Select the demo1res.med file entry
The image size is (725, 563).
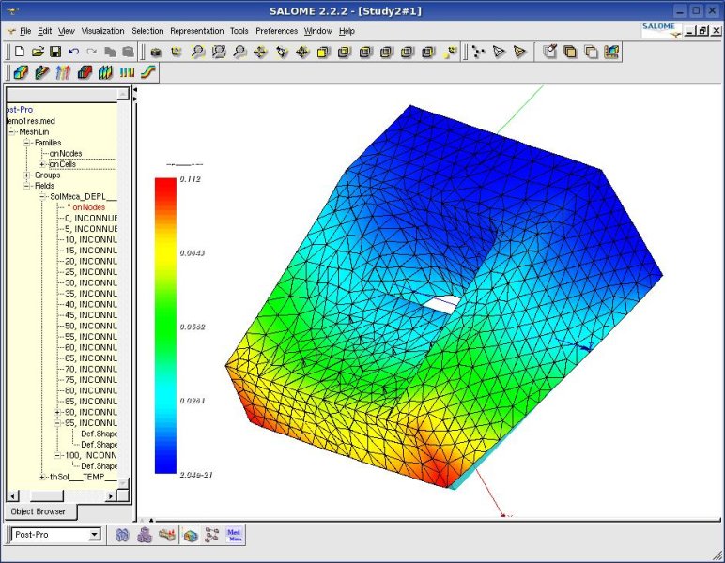(30, 121)
